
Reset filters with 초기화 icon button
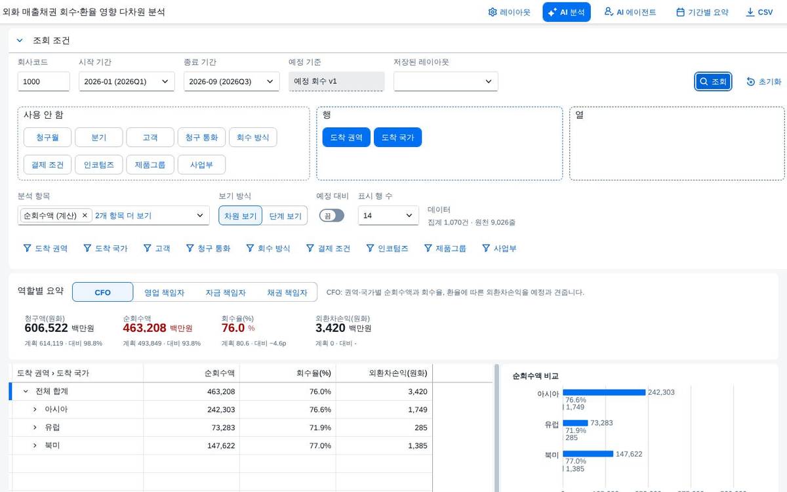pyautogui.click(x=763, y=81)
